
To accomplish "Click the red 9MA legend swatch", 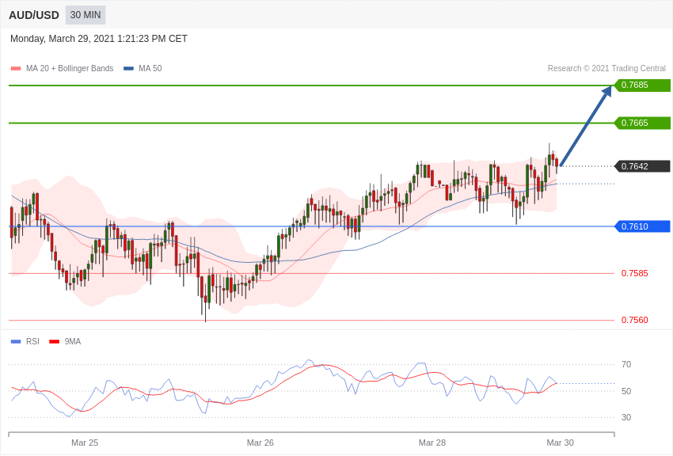I will pos(54,341).
